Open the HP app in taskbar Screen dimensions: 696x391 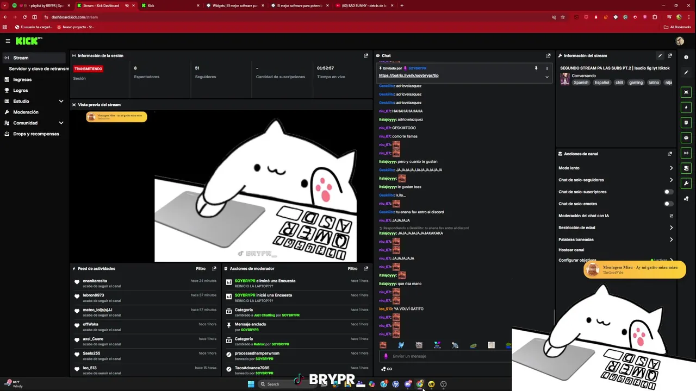pyautogui.click(x=396, y=384)
